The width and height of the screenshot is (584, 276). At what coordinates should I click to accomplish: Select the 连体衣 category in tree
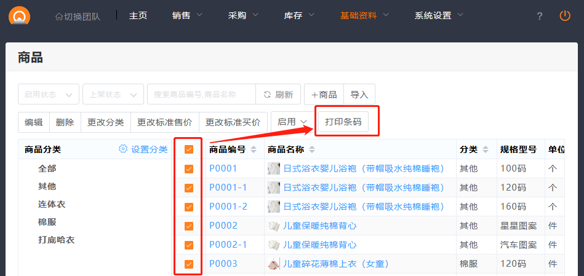[52, 204]
